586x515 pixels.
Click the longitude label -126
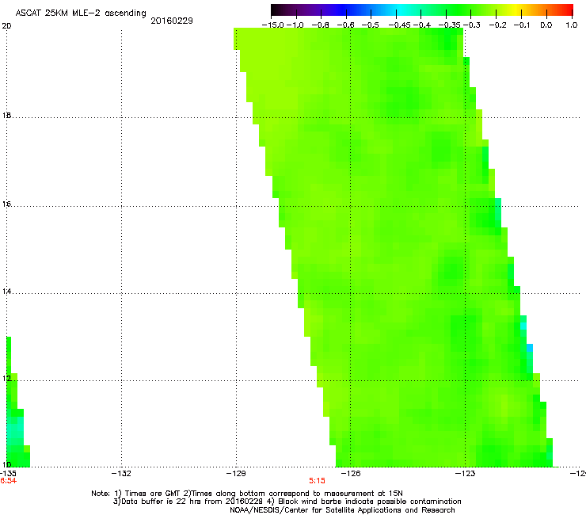pyautogui.click(x=351, y=474)
